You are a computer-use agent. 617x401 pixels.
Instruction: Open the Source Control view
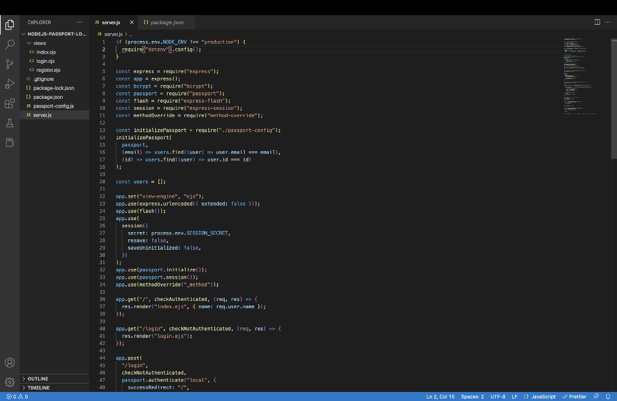point(9,63)
